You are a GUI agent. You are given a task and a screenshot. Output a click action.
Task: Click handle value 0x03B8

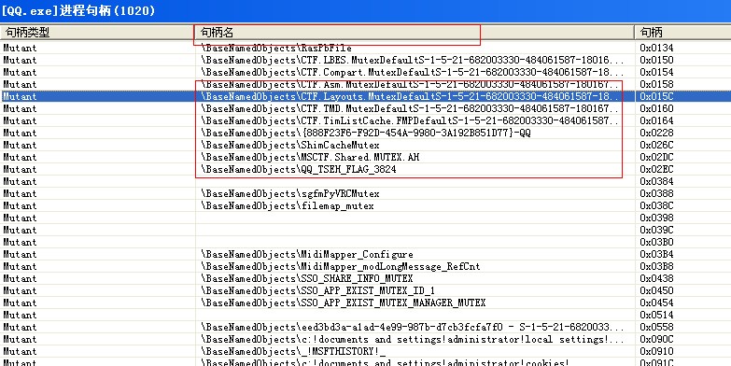(656, 266)
